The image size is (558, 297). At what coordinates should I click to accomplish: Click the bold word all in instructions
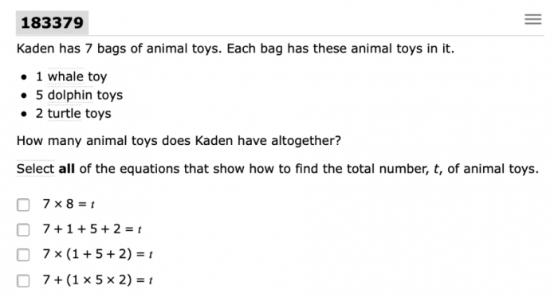[66, 168]
